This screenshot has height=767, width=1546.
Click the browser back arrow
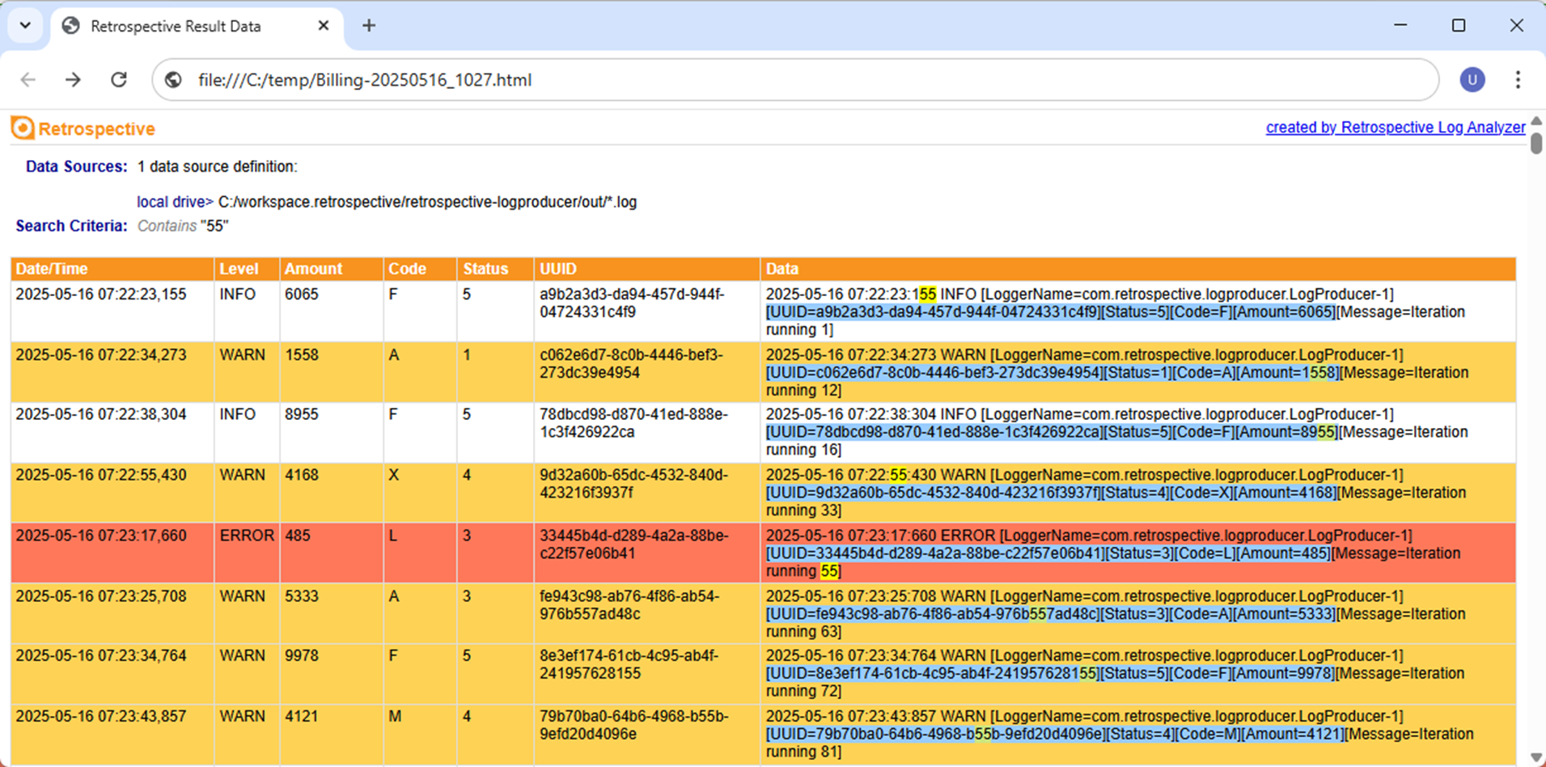pyautogui.click(x=28, y=79)
